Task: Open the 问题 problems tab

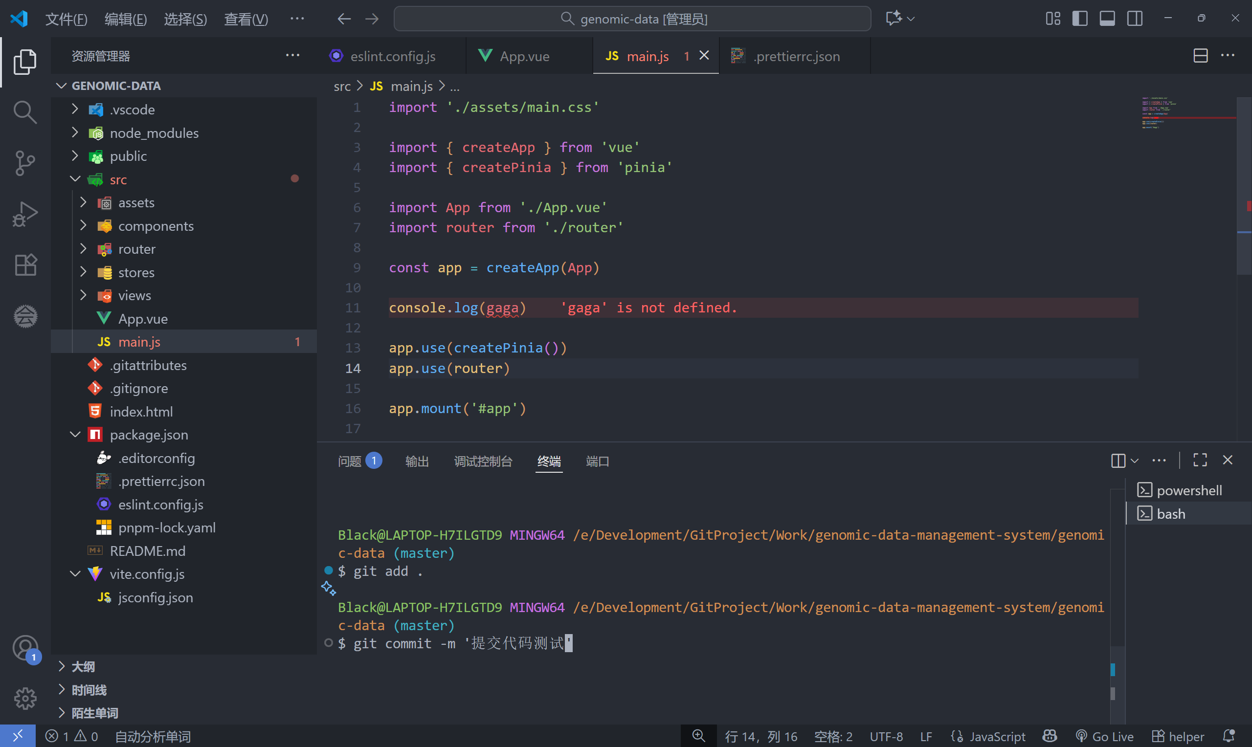Action: tap(350, 461)
